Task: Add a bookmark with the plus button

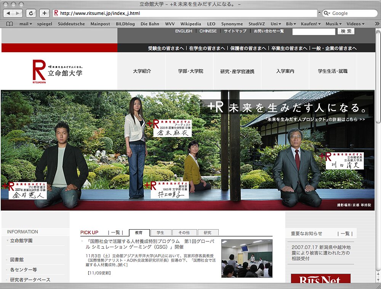Action: click(45, 13)
